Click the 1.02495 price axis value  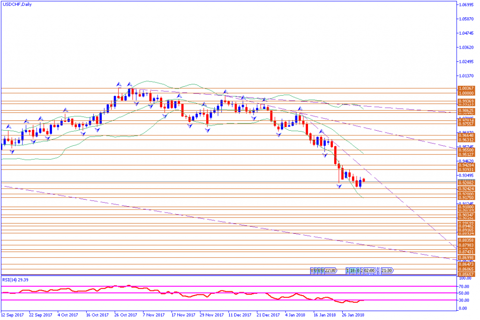(466, 61)
